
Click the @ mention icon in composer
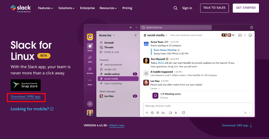tap(158, 113)
